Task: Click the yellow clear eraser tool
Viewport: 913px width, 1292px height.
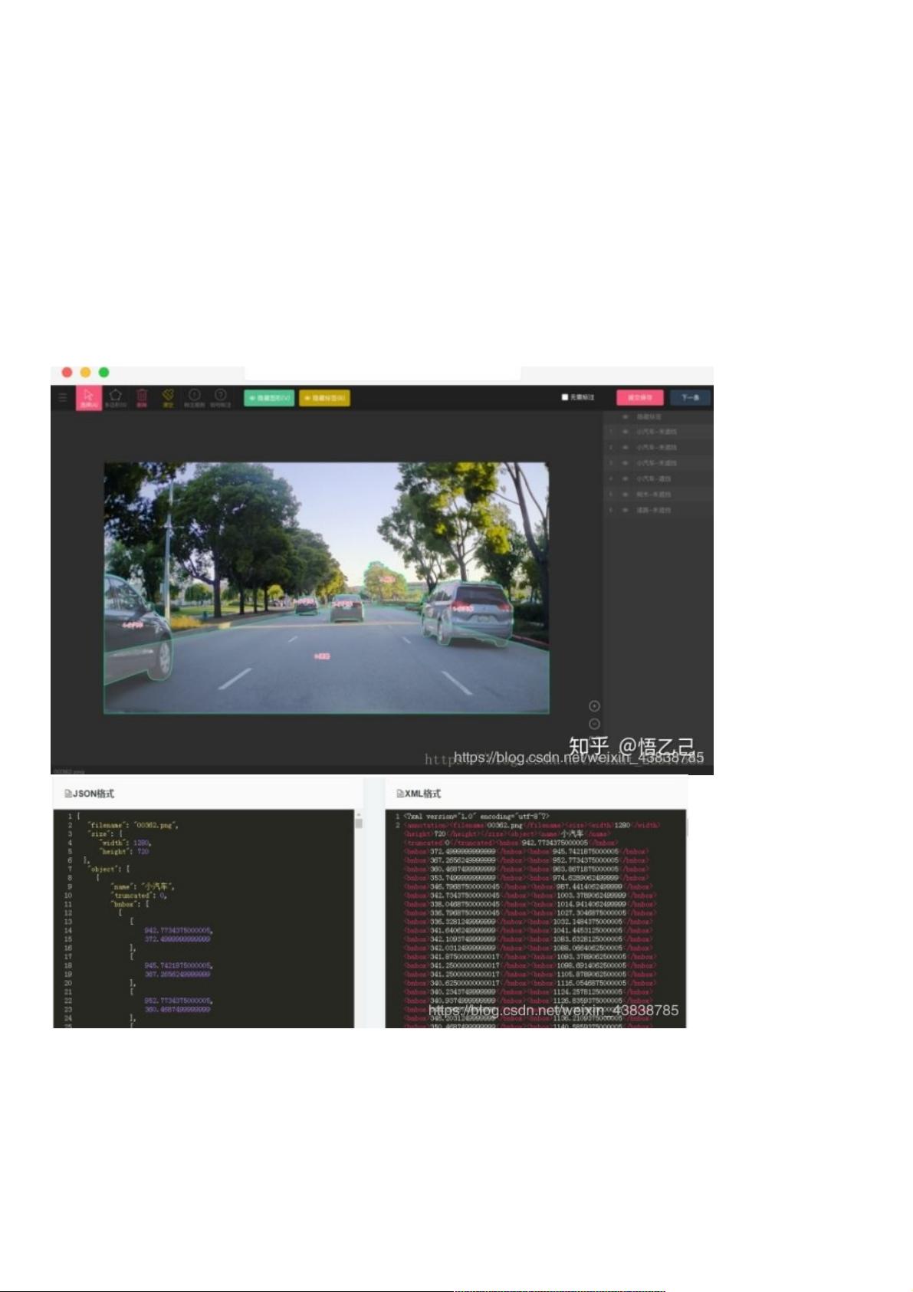Action: [x=168, y=397]
